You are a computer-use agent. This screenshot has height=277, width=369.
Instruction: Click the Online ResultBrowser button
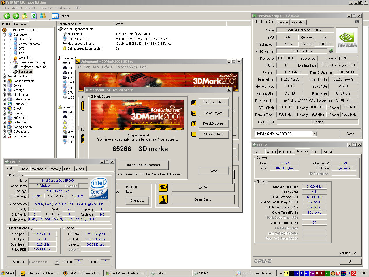coord(143,165)
